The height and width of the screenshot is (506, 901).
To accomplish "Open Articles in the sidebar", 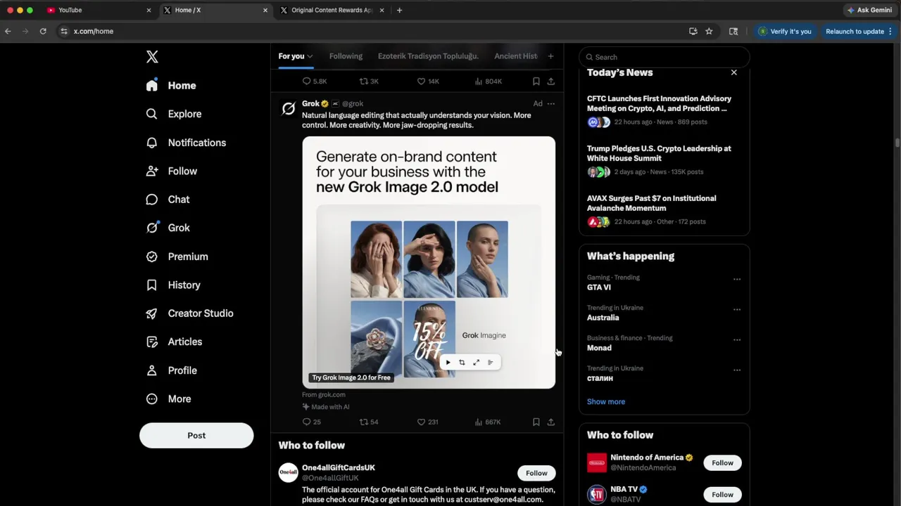I will coord(174,342).
